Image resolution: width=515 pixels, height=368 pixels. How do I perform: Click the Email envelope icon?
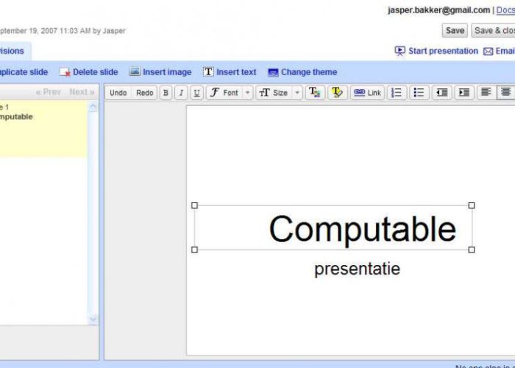coord(488,52)
